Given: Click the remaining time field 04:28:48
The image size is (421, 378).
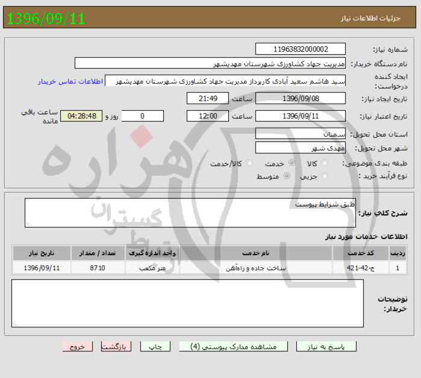Looking at the screenshot, I should [81, 116].
